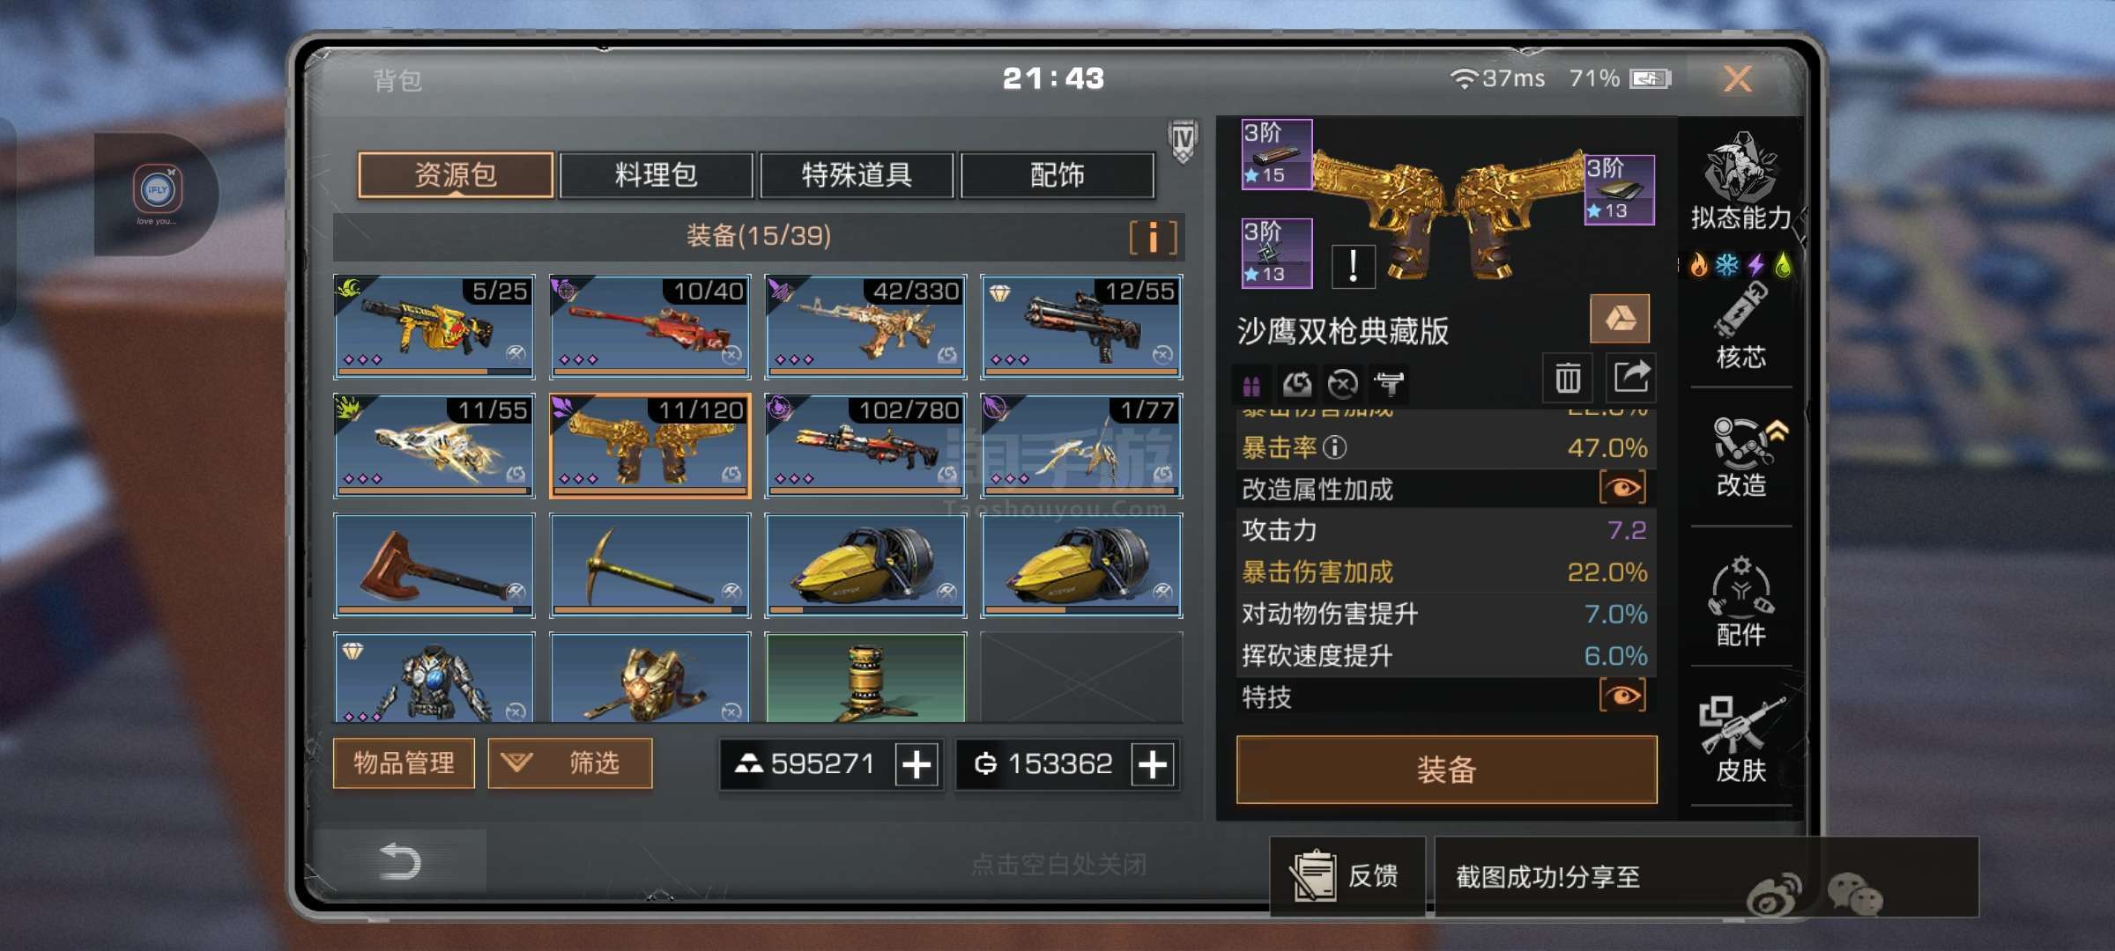This screenshot has height=951, width=2115.
Task: Expand the 筛选 filter dropdown
Action: 570,763
